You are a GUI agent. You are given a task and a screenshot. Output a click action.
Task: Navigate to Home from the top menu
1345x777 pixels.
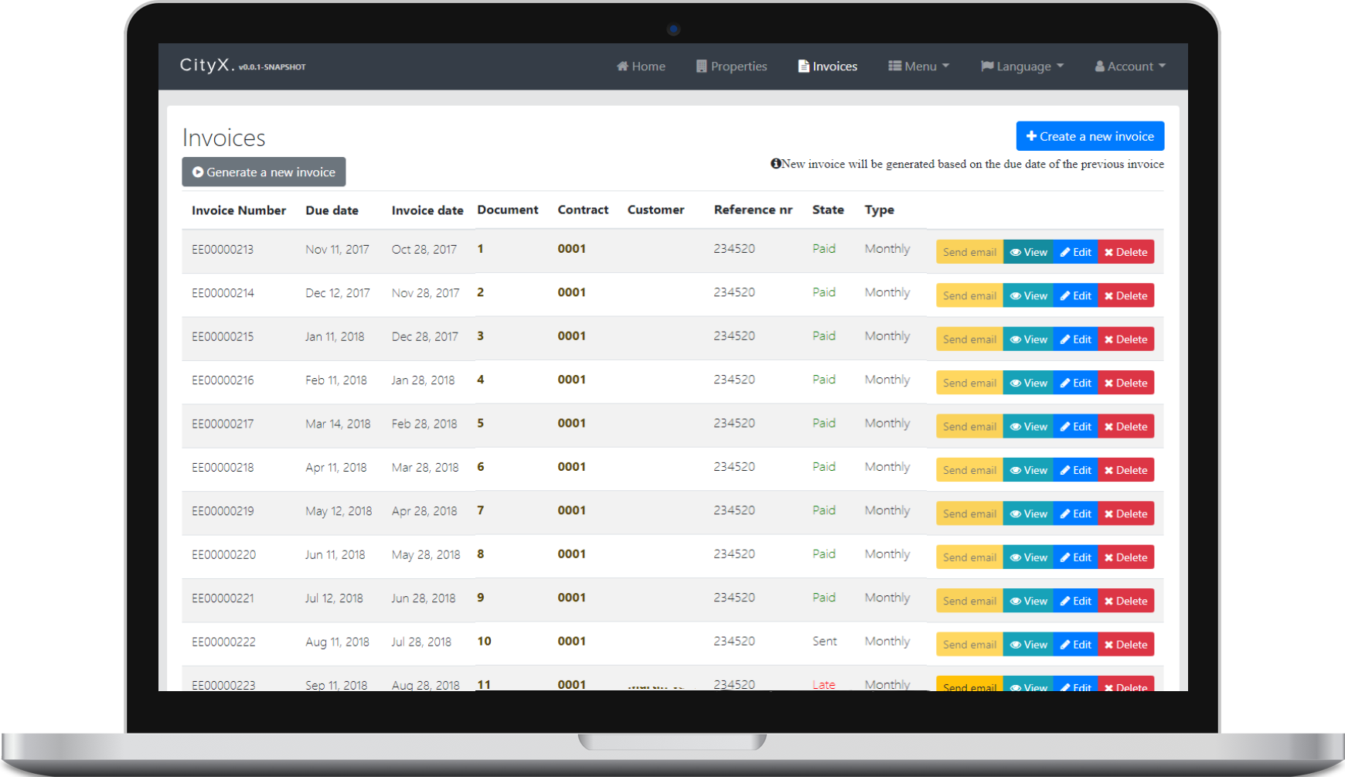[x=641, y=66]
